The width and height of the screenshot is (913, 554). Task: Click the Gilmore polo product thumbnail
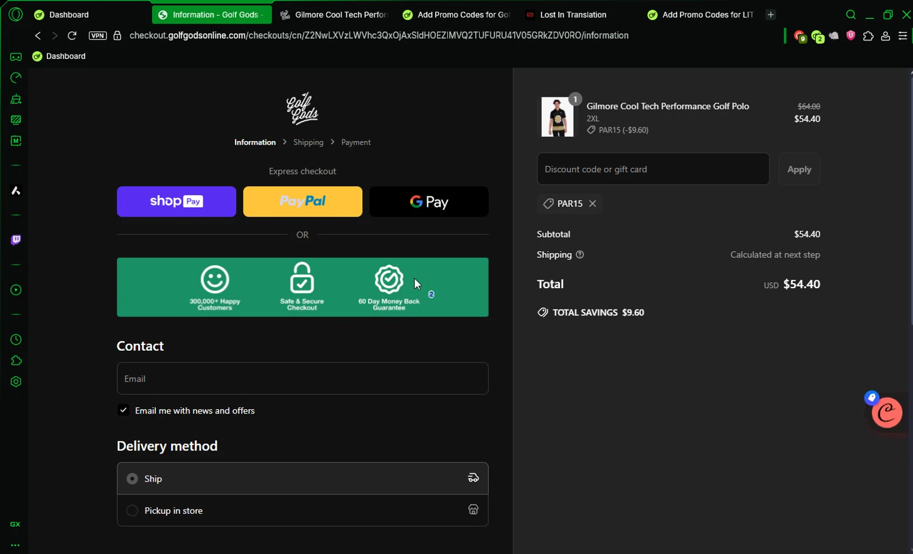tap(558, 117)
